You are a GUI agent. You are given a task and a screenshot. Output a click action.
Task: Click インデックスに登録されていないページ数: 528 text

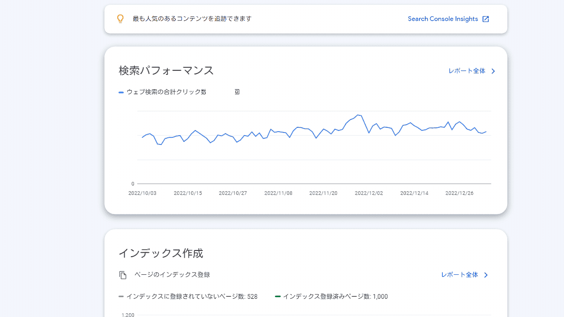pyautogui.click(x=192, y=296)
